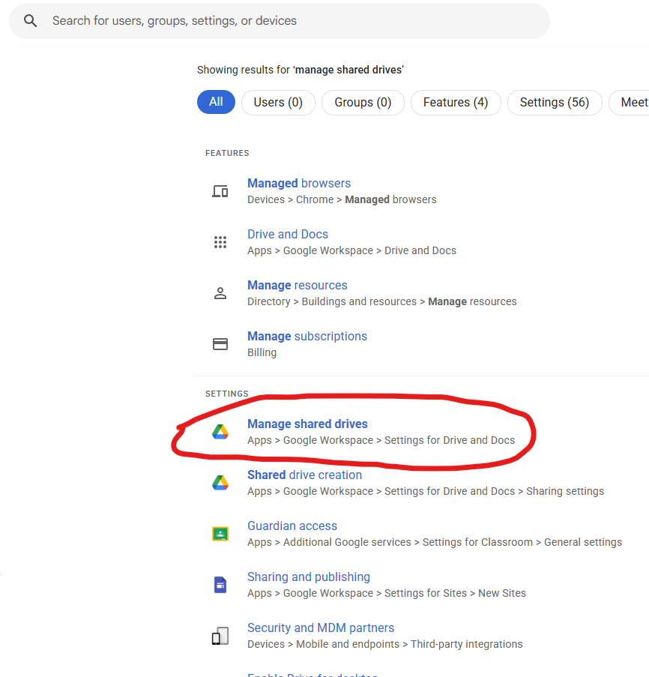Click the Drive icon beside Manage shared drives
The width and height of the screenshot is (649, 677).
coord(220,432)
